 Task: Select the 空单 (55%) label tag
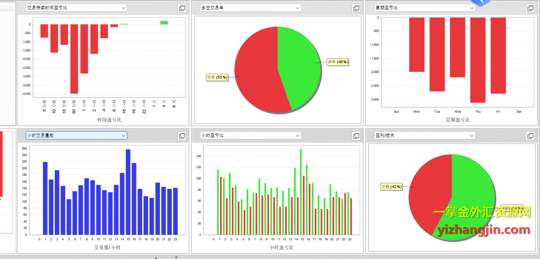click(217, 77)
